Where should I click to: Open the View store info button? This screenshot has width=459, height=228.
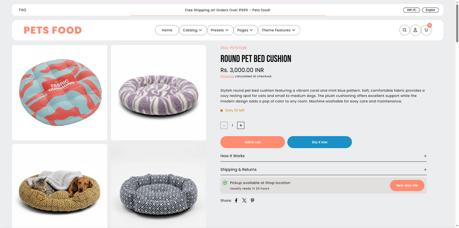coord(407,186)
